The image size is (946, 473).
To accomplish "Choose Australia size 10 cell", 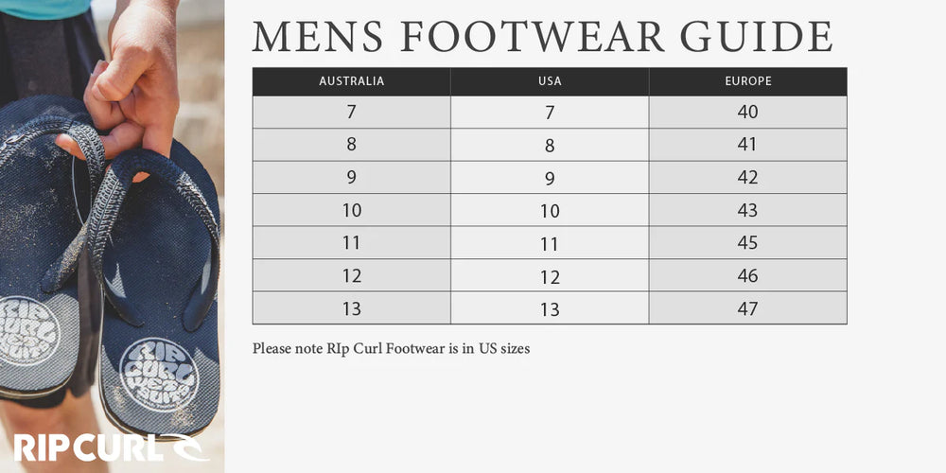I will (351, 210).
